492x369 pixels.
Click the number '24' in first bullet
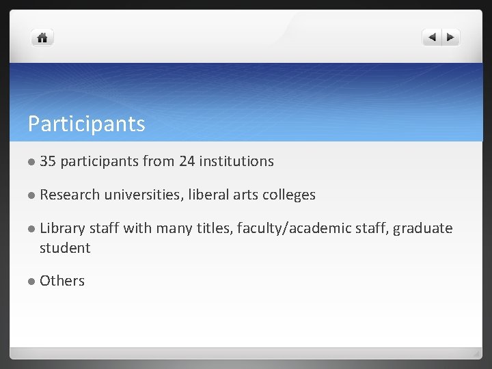[187, 161]
